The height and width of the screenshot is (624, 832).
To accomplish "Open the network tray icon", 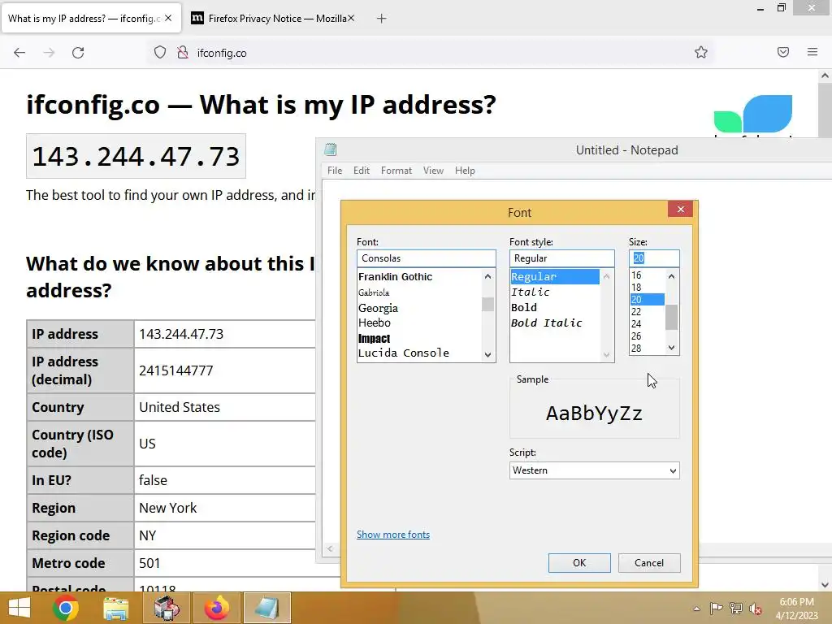I will 736,608.
